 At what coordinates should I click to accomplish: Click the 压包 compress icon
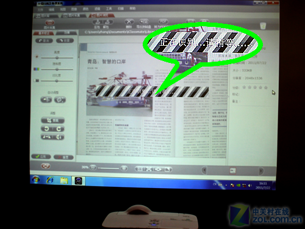pos(98,22)
